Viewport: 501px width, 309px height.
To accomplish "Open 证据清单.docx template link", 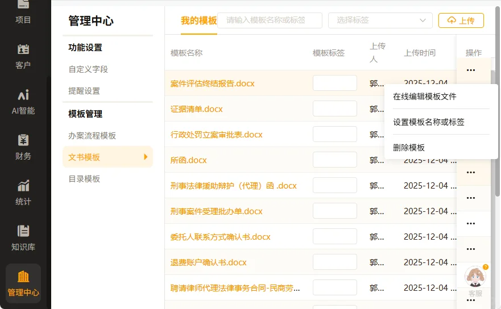I will pos(196,109).
